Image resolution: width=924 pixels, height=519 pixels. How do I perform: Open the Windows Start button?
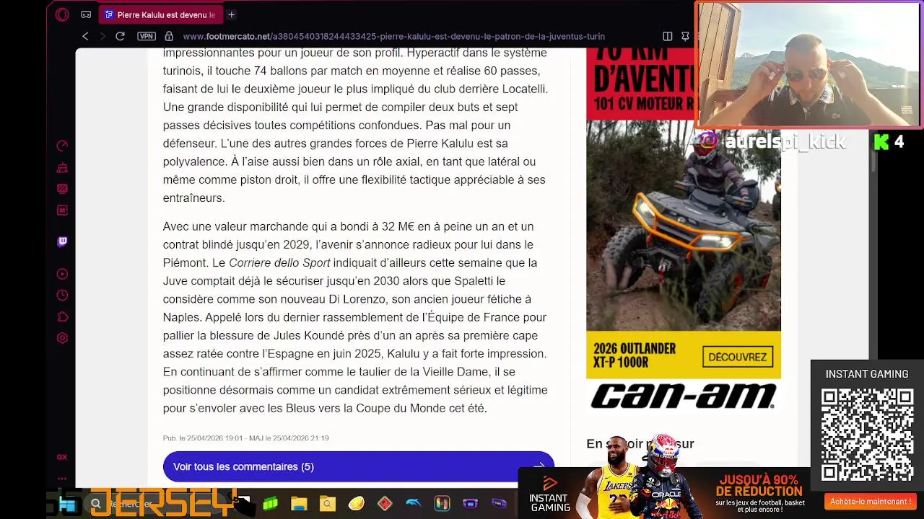coord(67,505)
